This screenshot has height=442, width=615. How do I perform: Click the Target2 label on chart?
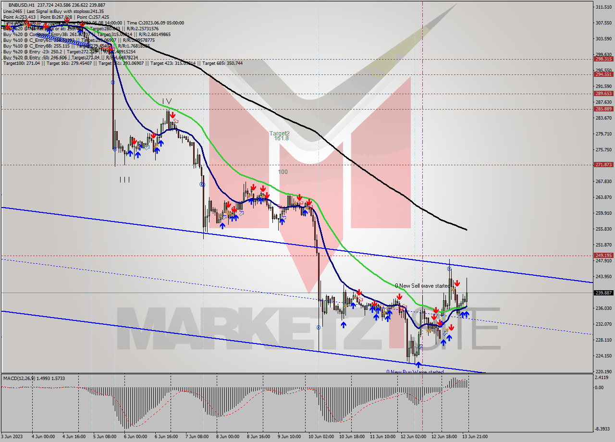point(279,133)
